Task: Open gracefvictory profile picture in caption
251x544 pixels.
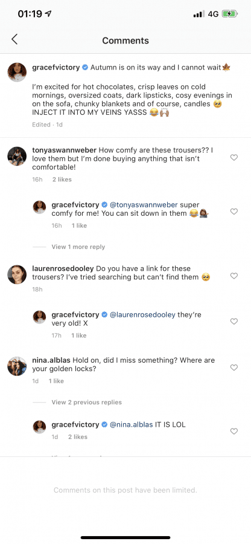Action: pos(17,72)
